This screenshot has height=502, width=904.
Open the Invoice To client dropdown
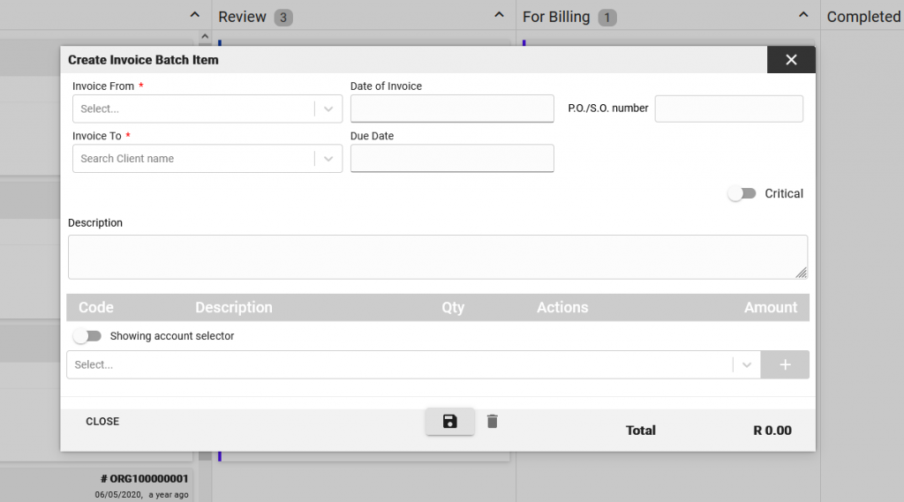coord(207,159)
